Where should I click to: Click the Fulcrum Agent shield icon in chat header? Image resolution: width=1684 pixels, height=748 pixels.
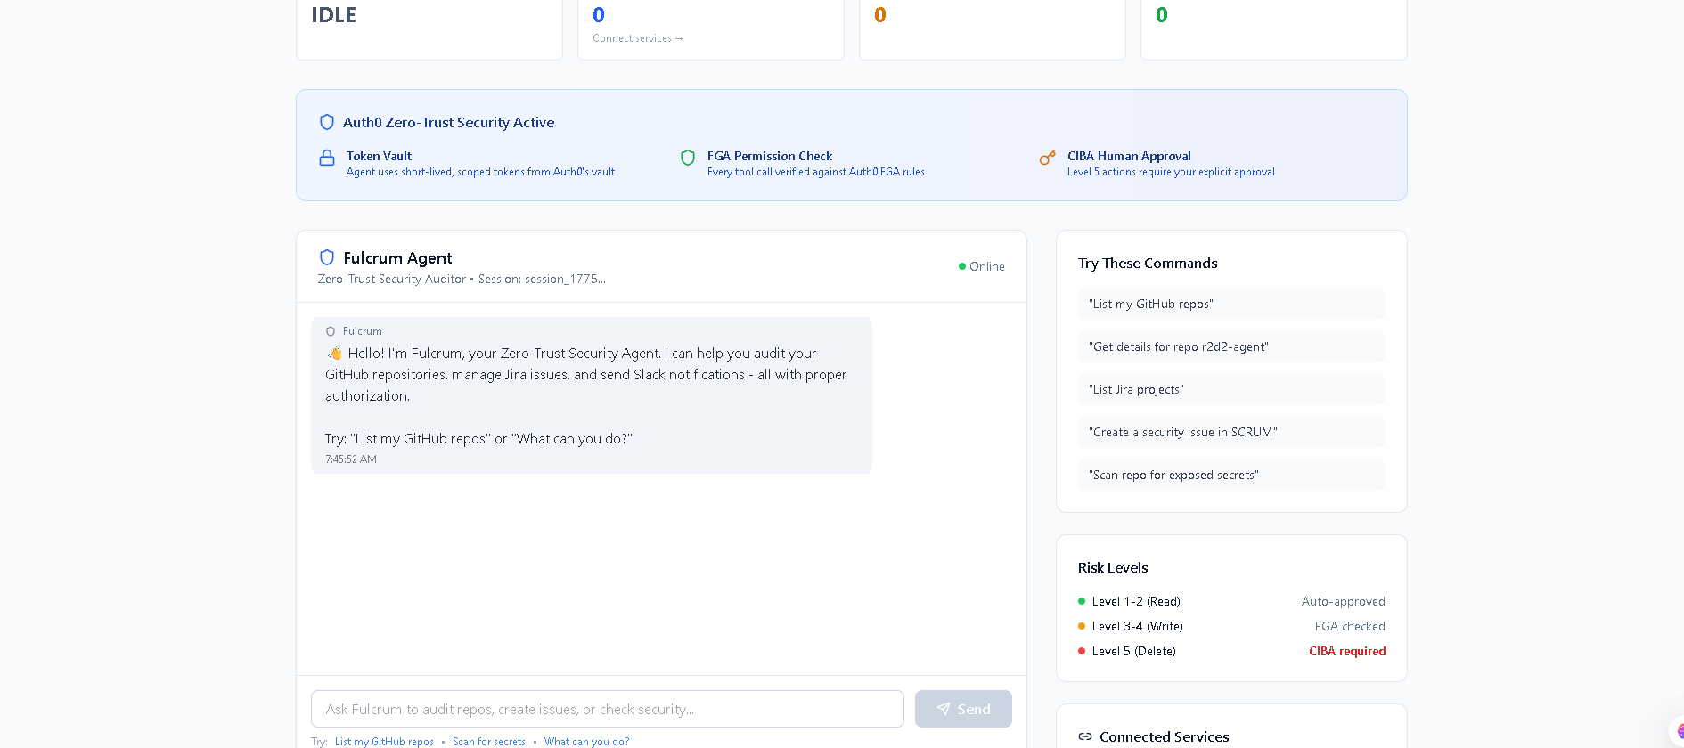327,257
